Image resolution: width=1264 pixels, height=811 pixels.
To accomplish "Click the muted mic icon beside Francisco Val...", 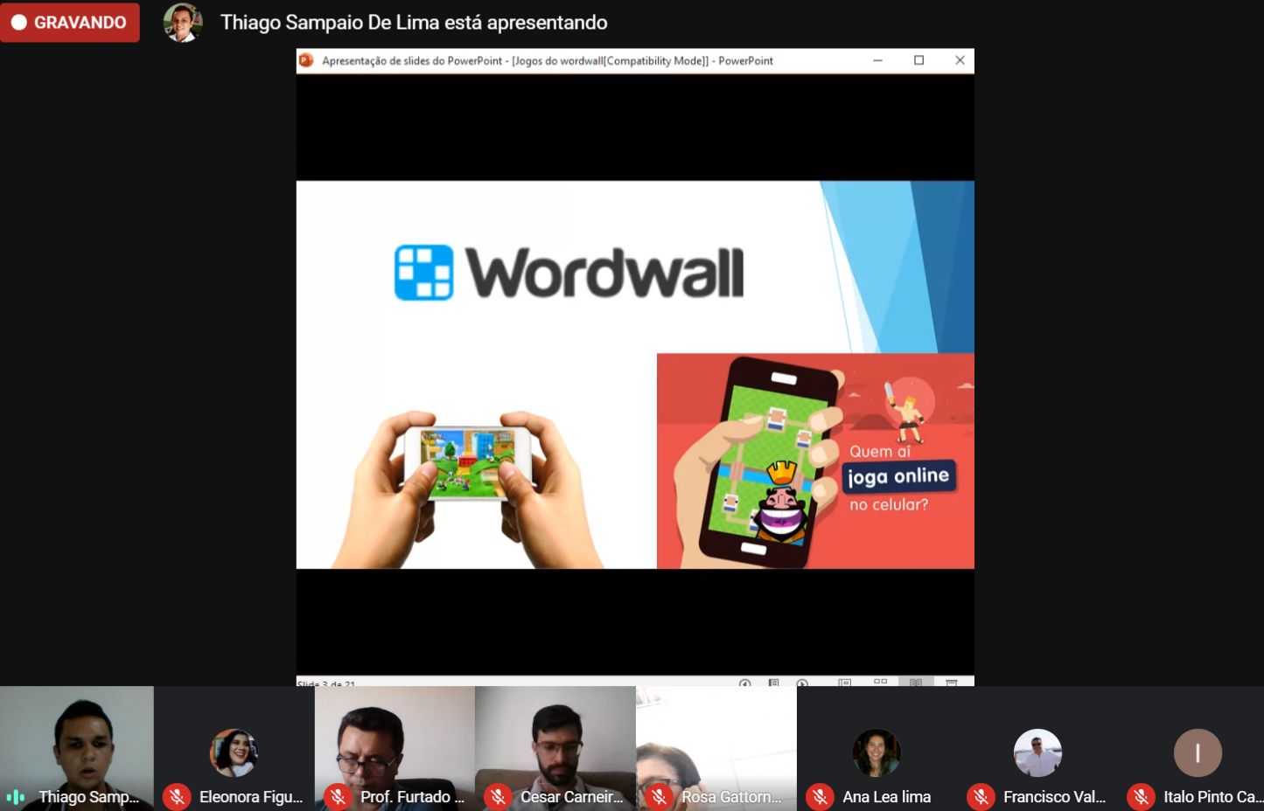I will point(981,797).
